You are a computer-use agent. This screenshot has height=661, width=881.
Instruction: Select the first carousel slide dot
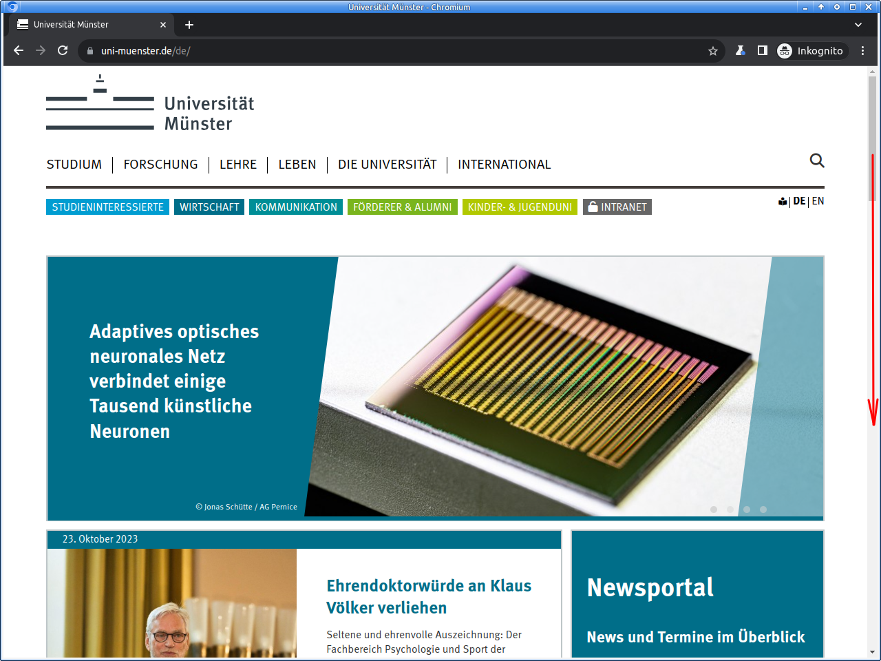[714, 510]
